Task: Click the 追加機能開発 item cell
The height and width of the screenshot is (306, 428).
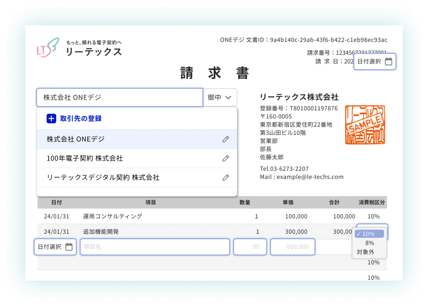Action: point(101,232)
